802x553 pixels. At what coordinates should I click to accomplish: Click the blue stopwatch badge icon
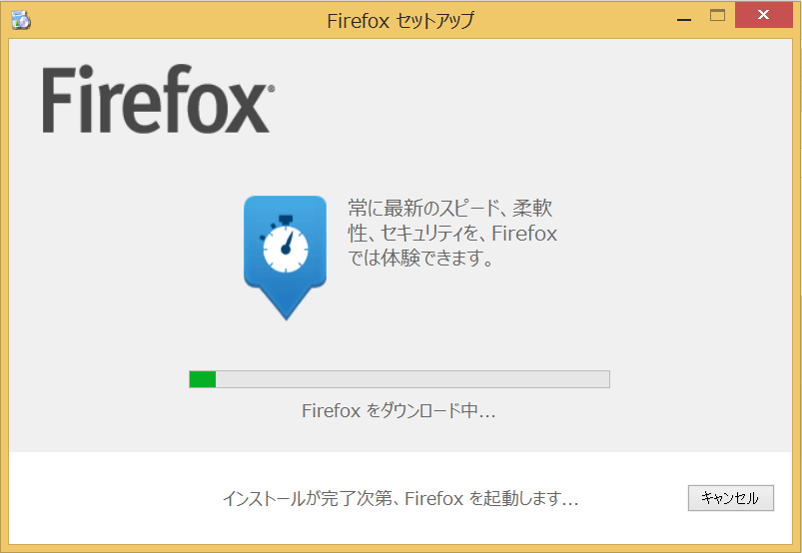285,258
